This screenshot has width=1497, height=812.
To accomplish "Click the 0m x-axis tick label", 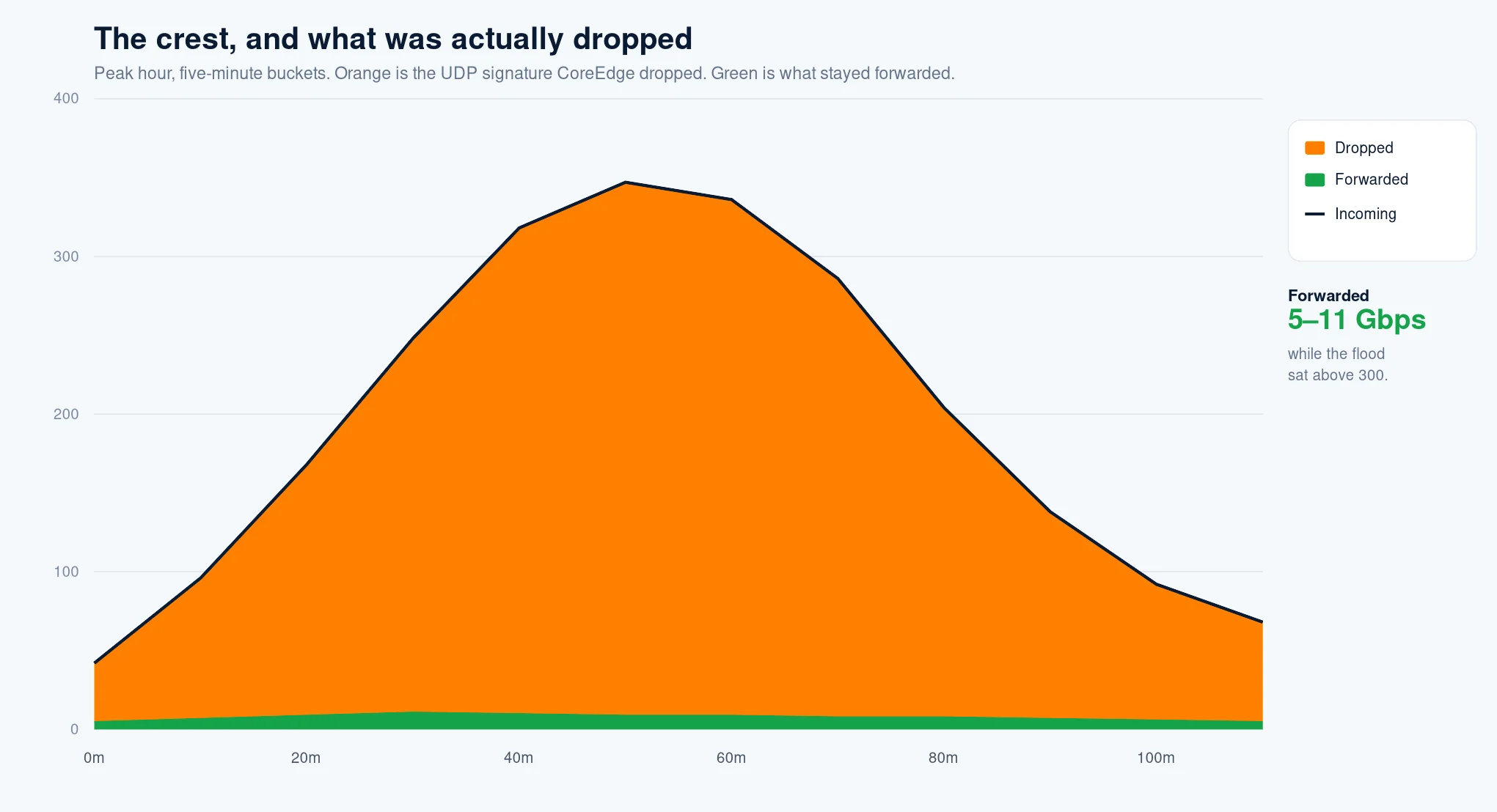I will [94, 758].
